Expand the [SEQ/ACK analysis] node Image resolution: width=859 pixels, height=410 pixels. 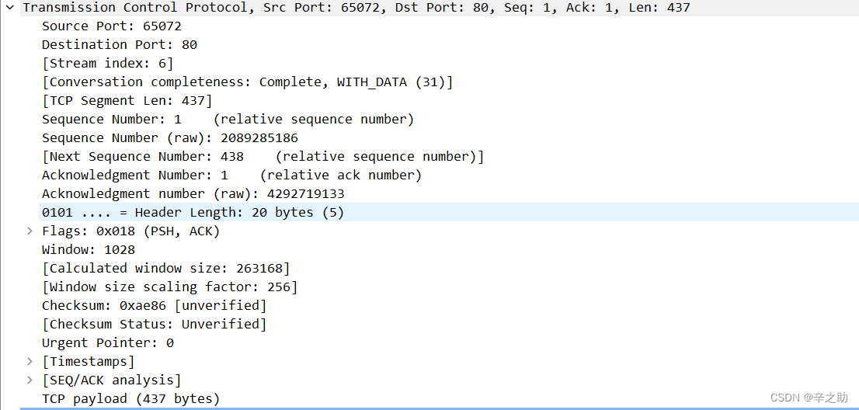(x=30, y=380)
